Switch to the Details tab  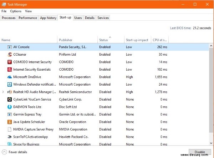coord(90,18)
